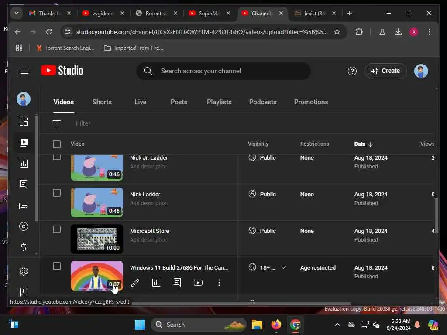Expand visibility dropdown for Windows 11 Build video

[283, 267]
